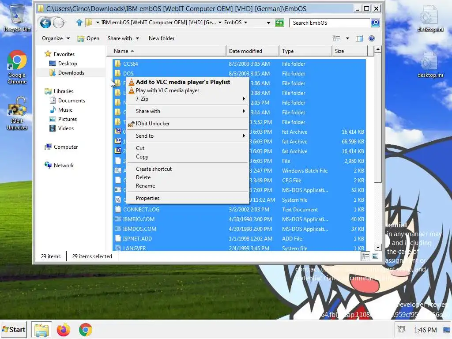Screen dimensions: 452x339
Task: Open Recycle Bin desktop icon
Action: (x=17, y=19)
